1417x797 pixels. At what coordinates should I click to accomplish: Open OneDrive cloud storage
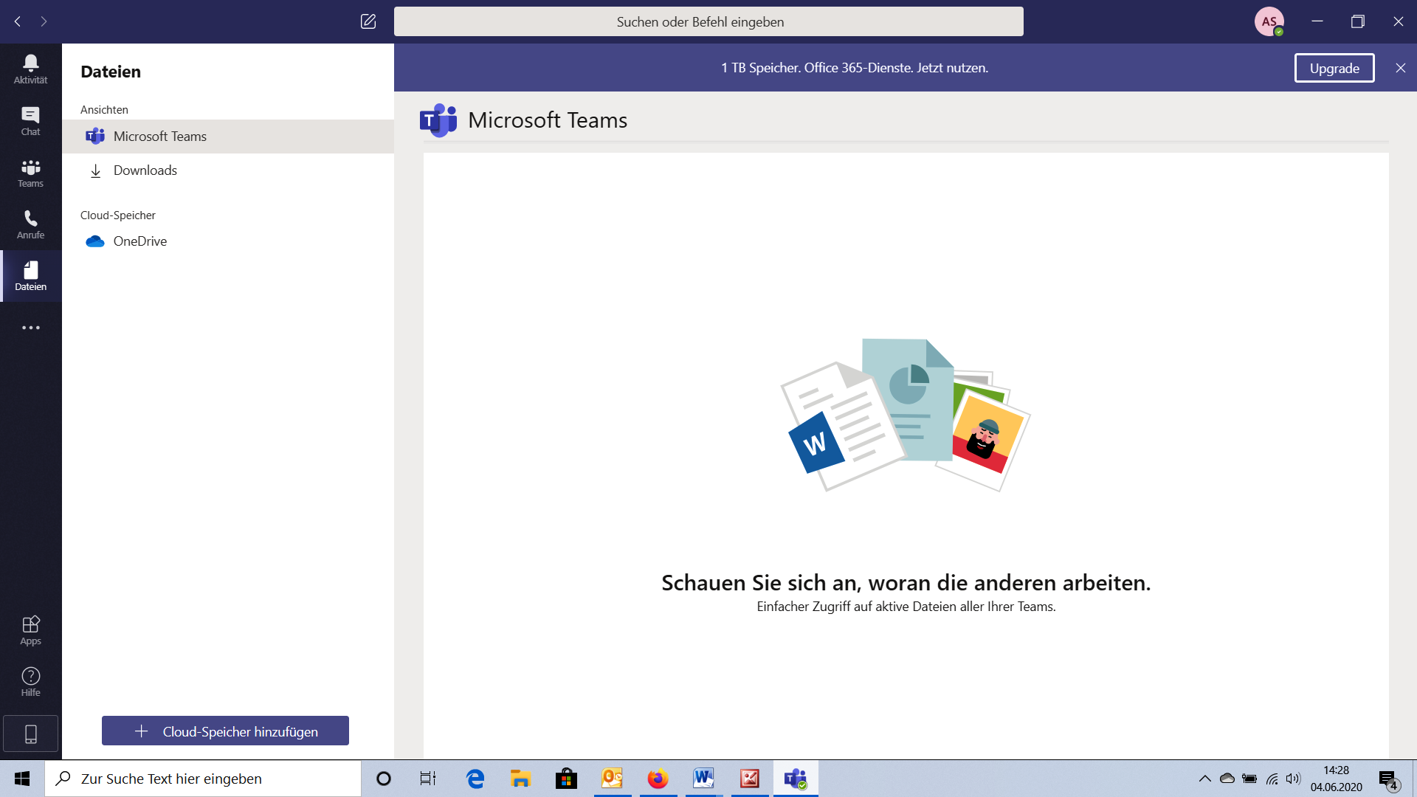(x=228, y=241)
